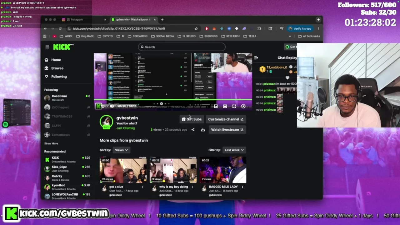
Task: Open 'BAGGED MILK LADY' clip thumbnail
Action: pos(223,170)
